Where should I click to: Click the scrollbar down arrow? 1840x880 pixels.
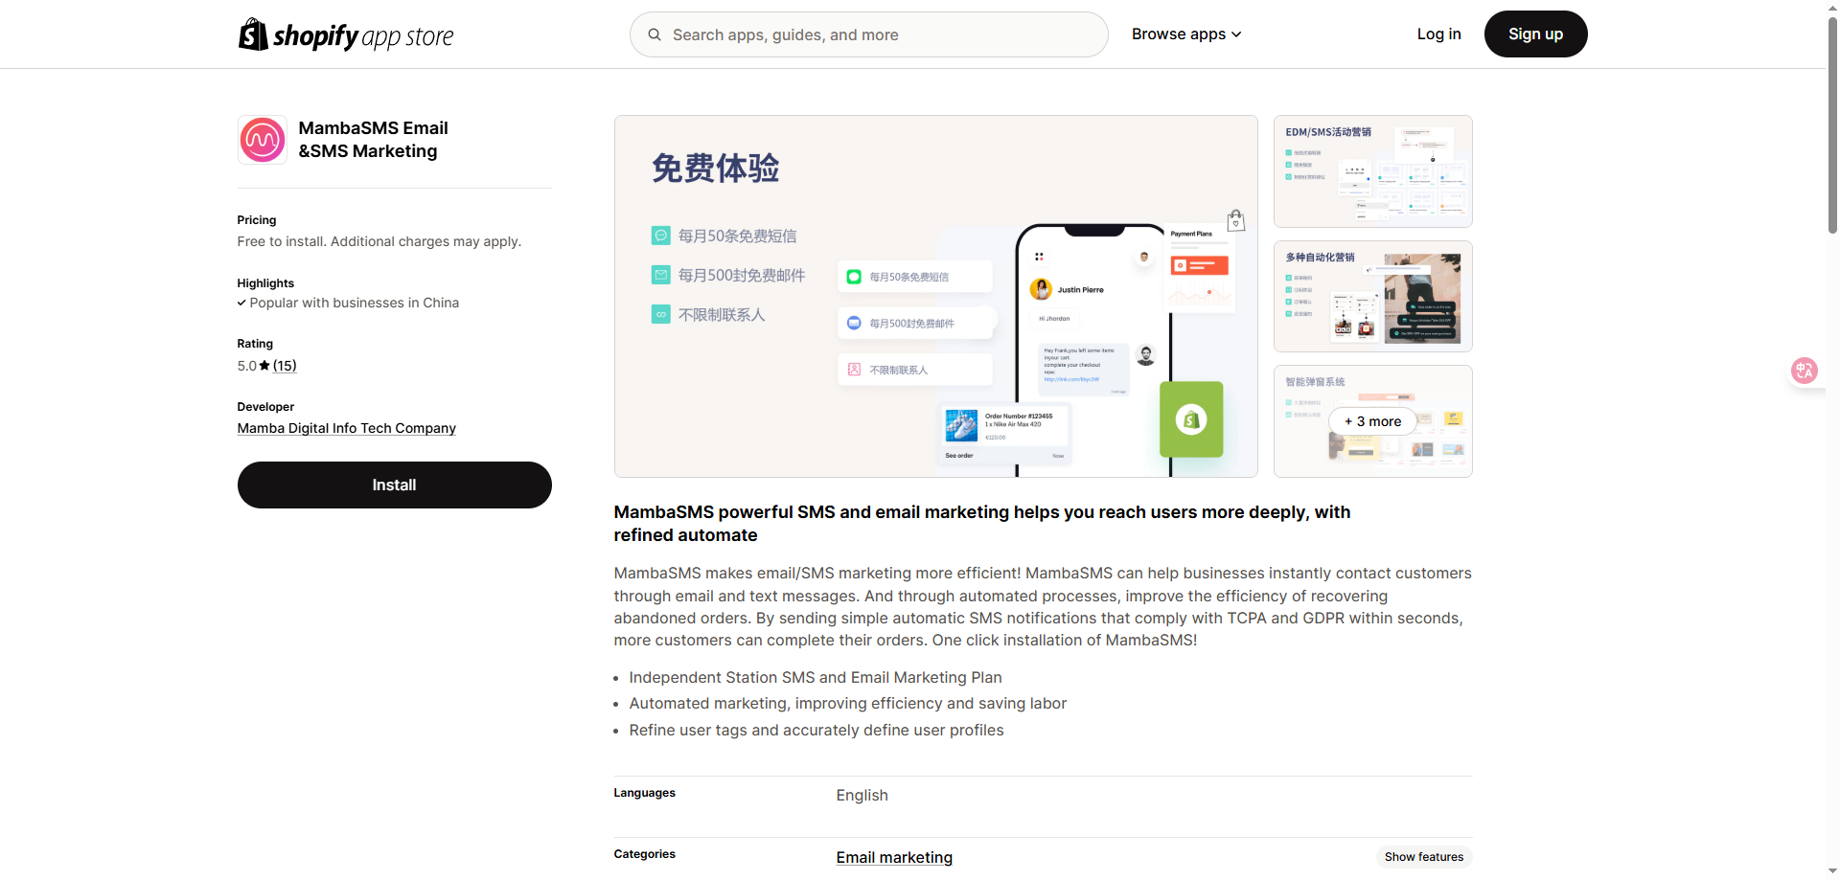point(1832,872)
